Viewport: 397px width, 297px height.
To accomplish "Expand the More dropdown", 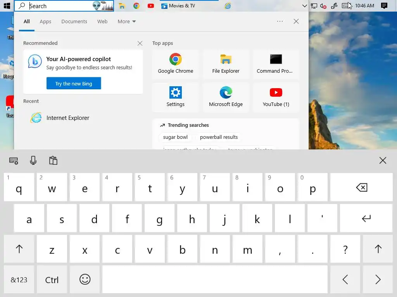I will click(127, 22).
